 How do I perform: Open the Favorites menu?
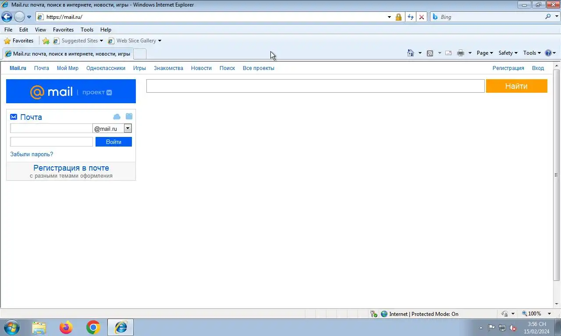(63, 30)
